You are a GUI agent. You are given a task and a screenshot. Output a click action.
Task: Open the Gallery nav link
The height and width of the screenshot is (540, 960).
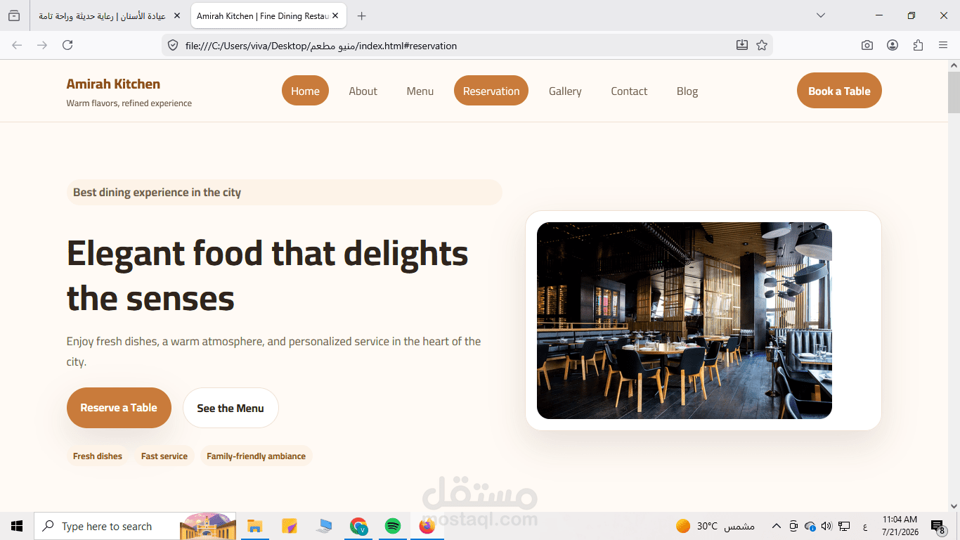click(565, 91)
